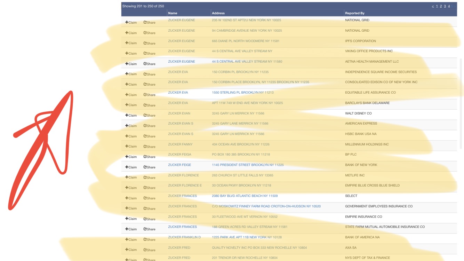Select the ZUCKER FRANKLIN D name
This screenshot has height=261, width=464.
click(x=184, y=237)
